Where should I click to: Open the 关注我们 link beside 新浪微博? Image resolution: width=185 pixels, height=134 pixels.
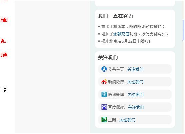136,82
